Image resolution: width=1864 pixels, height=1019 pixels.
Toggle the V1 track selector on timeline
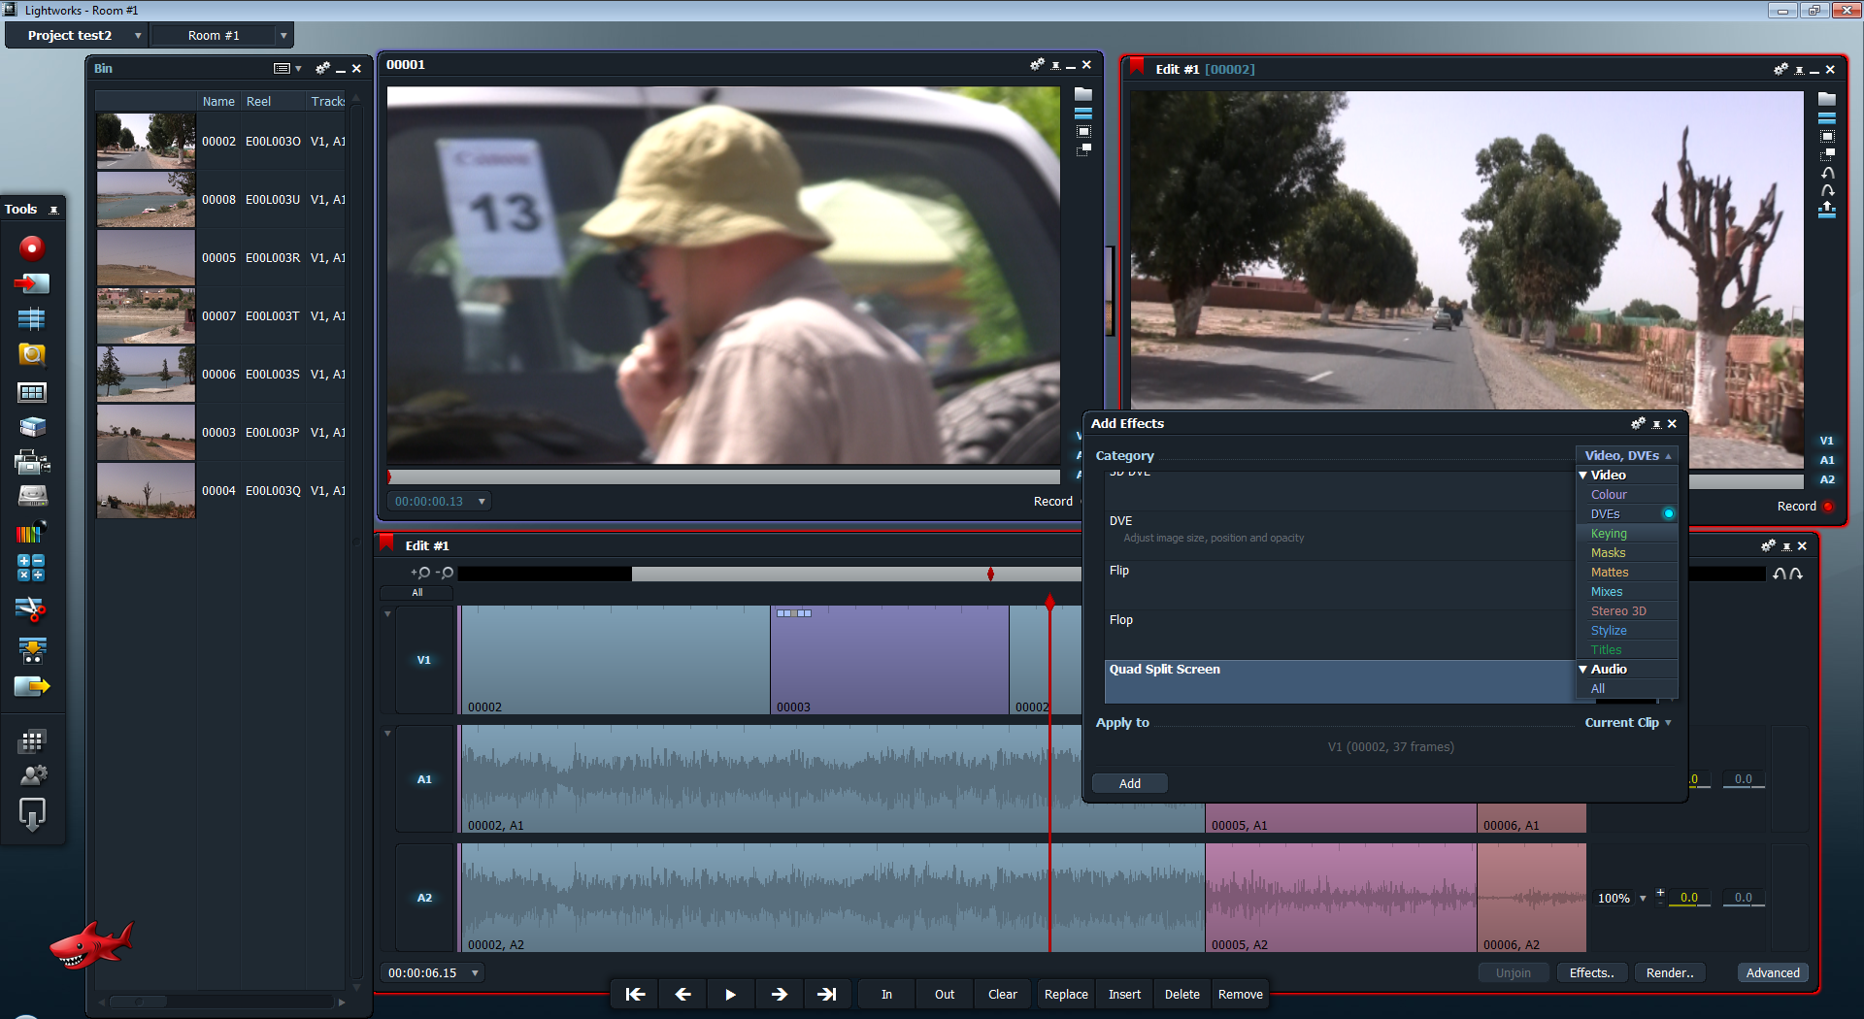(424, 660)
